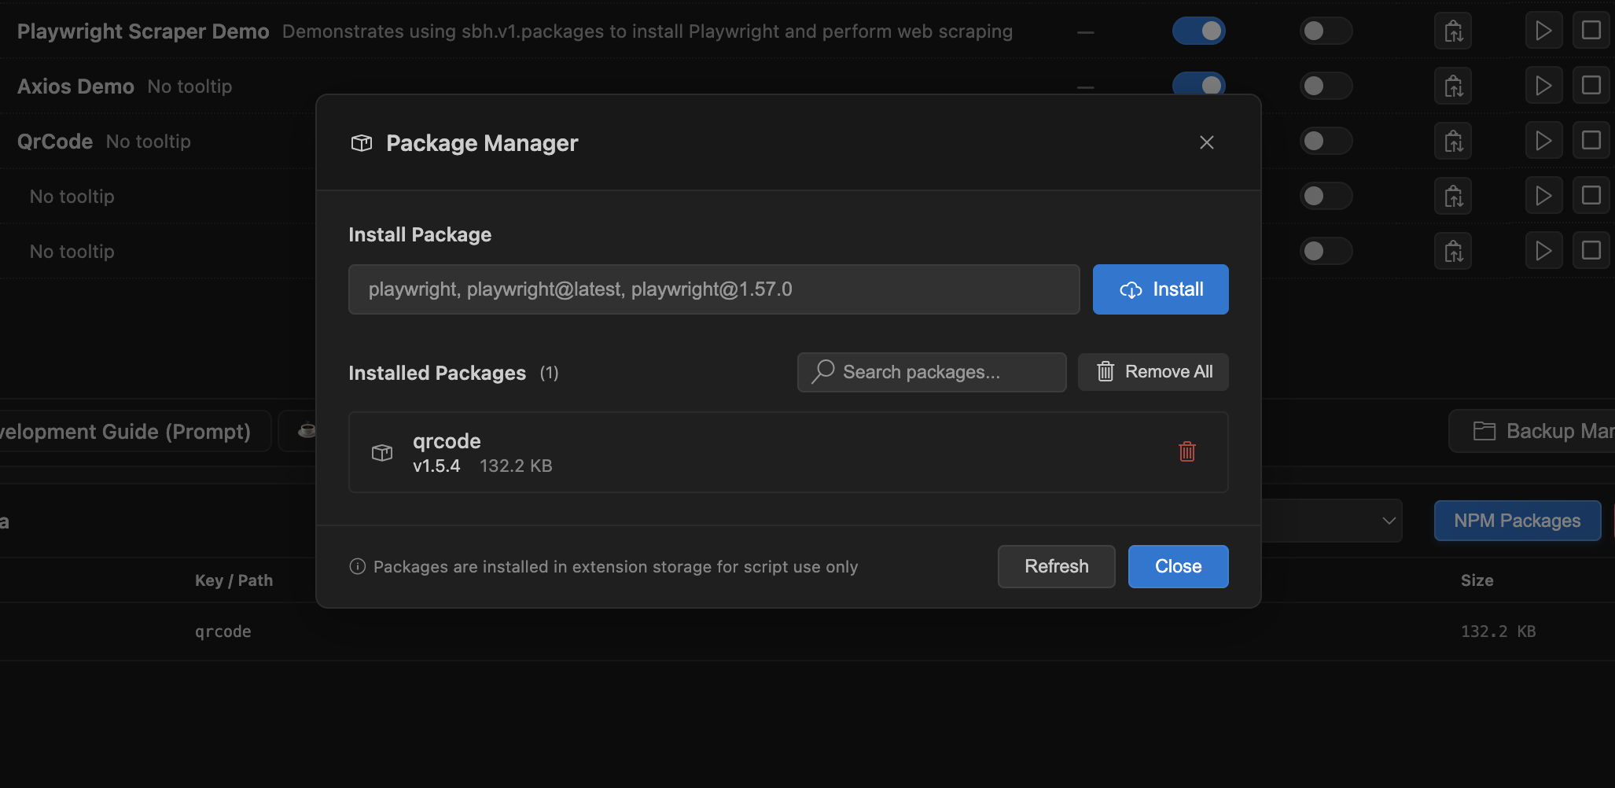The height and width of the screenshot is (788, 1615).
Task: Toggle the blue switch on Axios Demo row
Action: tap(1199, 84)
